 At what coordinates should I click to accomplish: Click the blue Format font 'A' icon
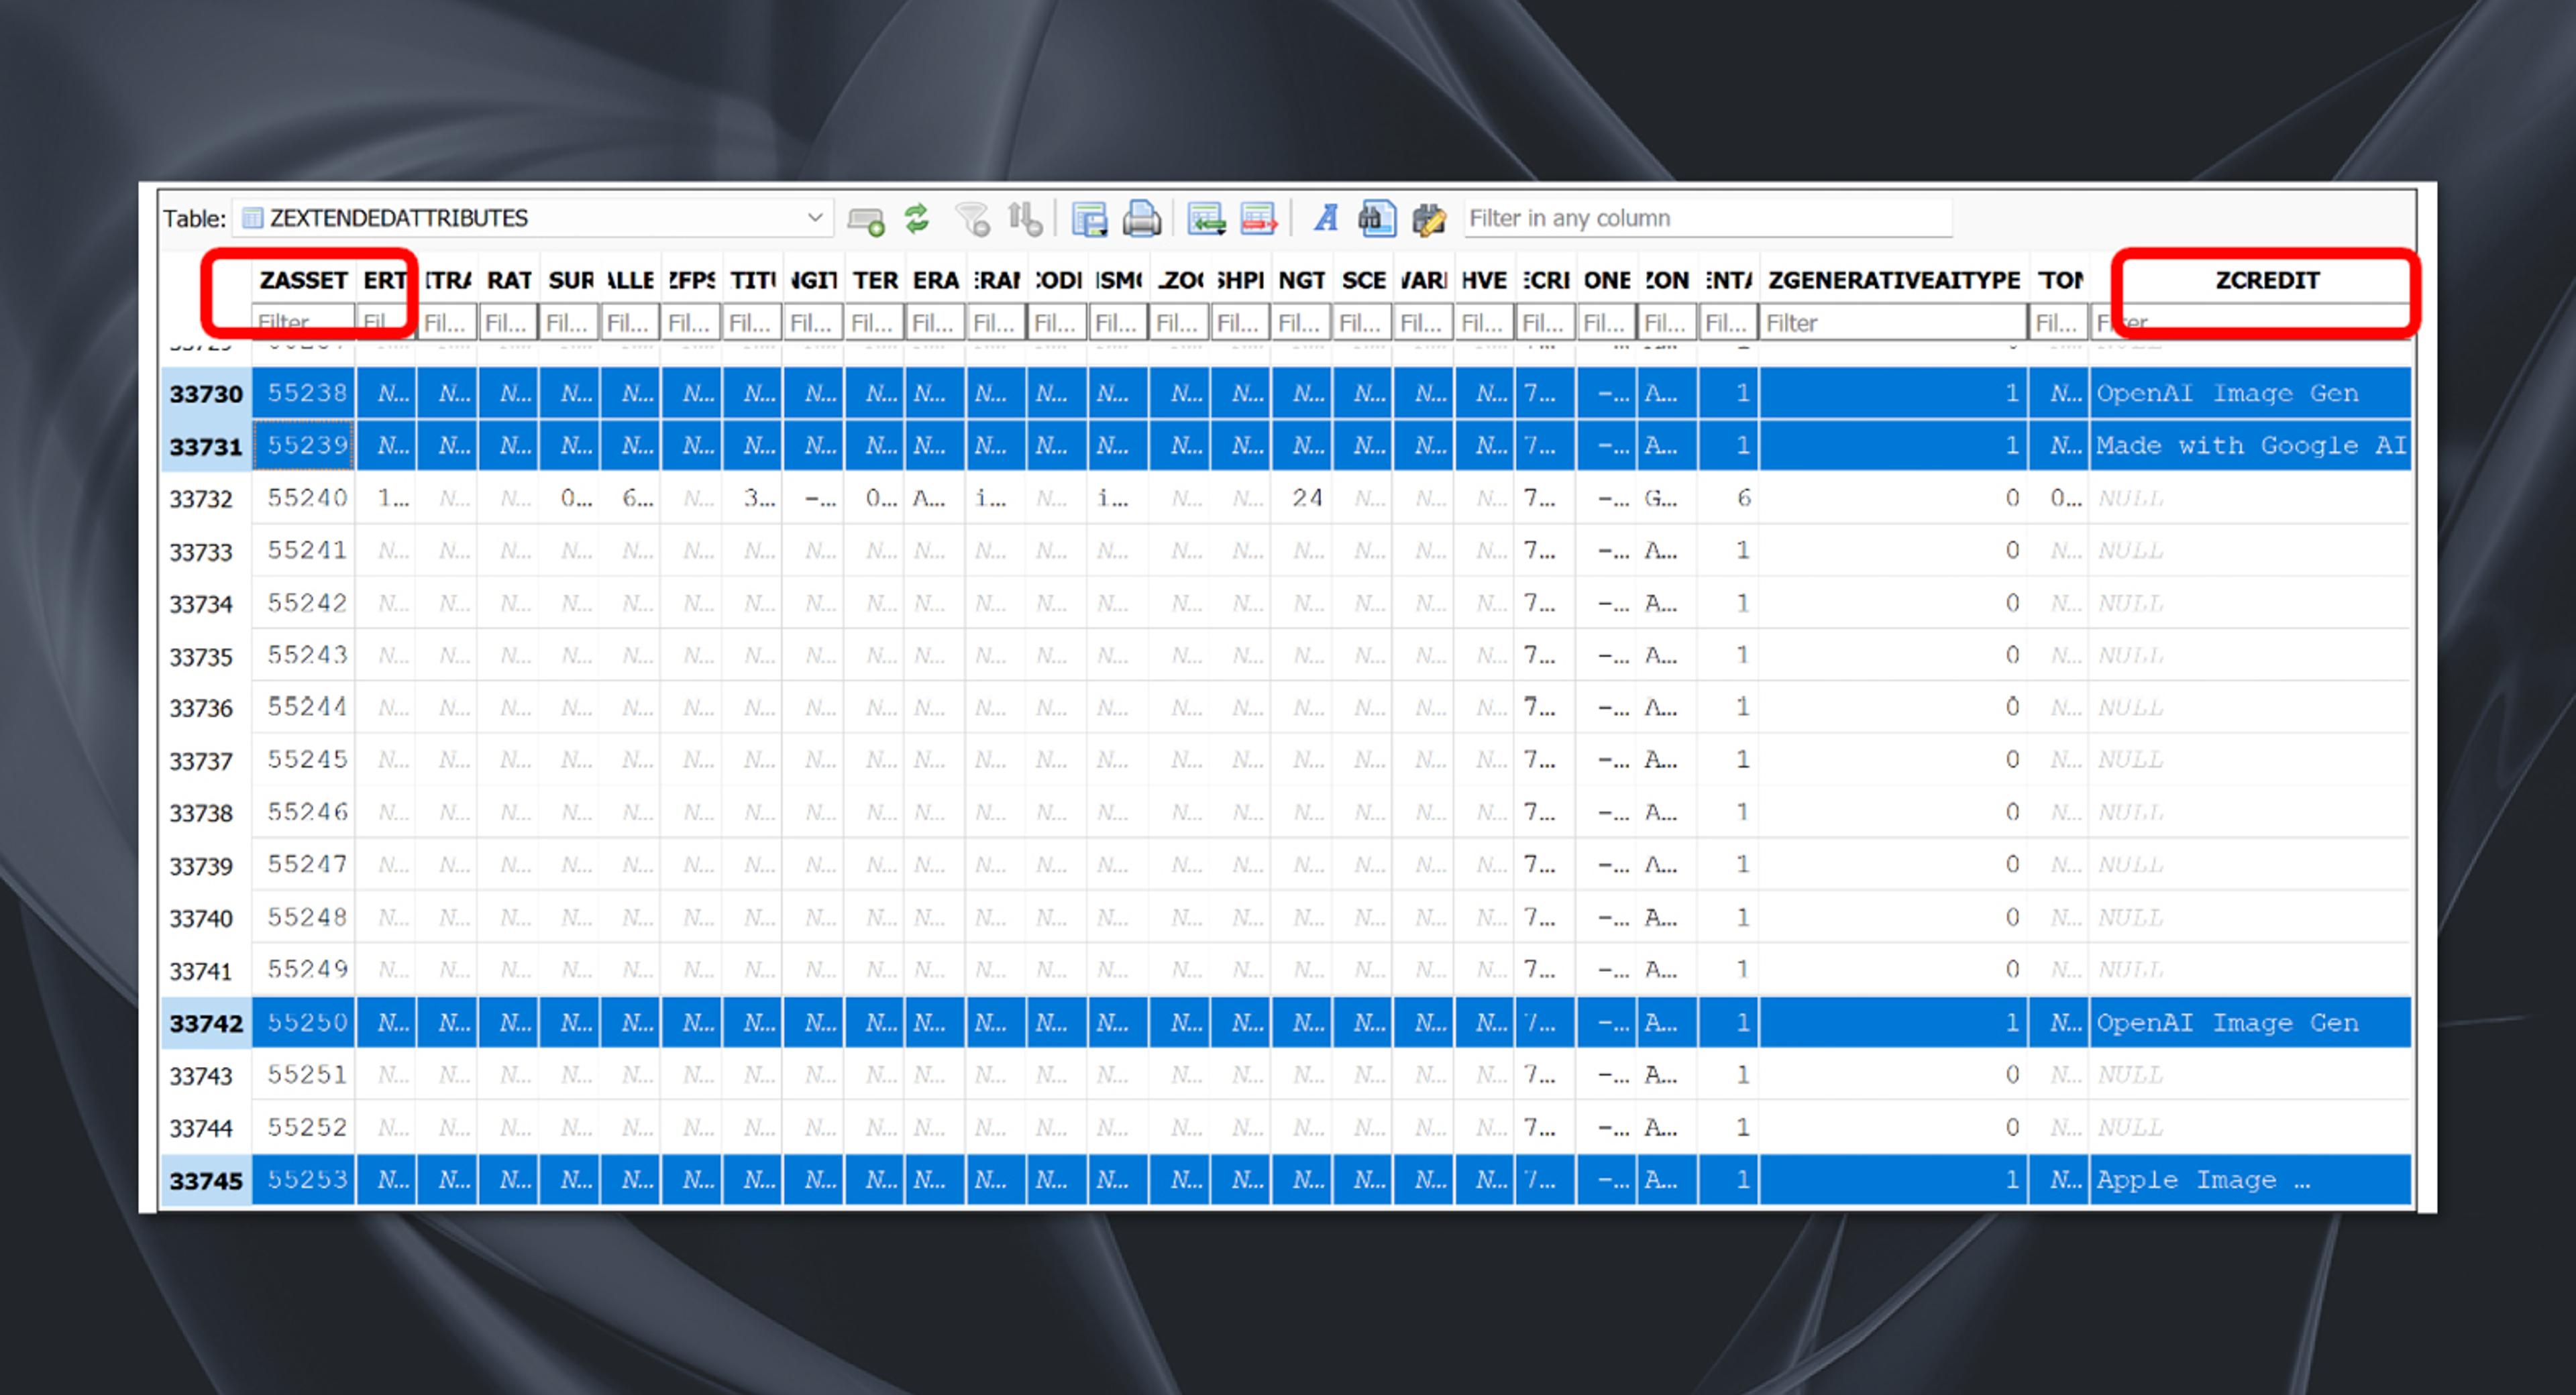pyautogui.click(x=1326, y=218)
